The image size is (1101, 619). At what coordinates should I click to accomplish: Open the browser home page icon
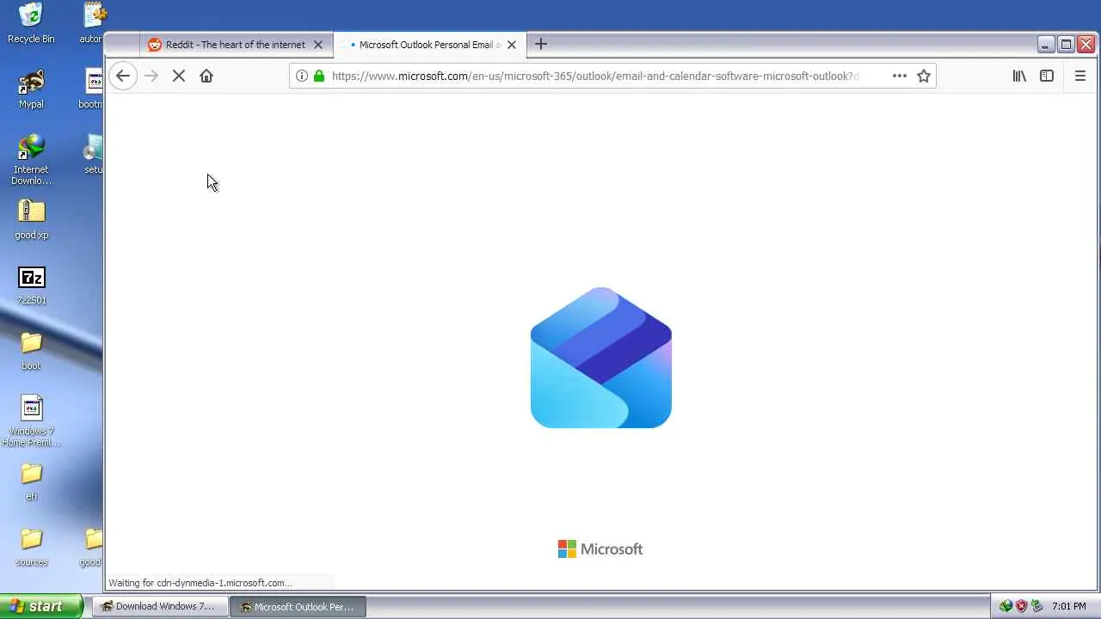point(206,76)
